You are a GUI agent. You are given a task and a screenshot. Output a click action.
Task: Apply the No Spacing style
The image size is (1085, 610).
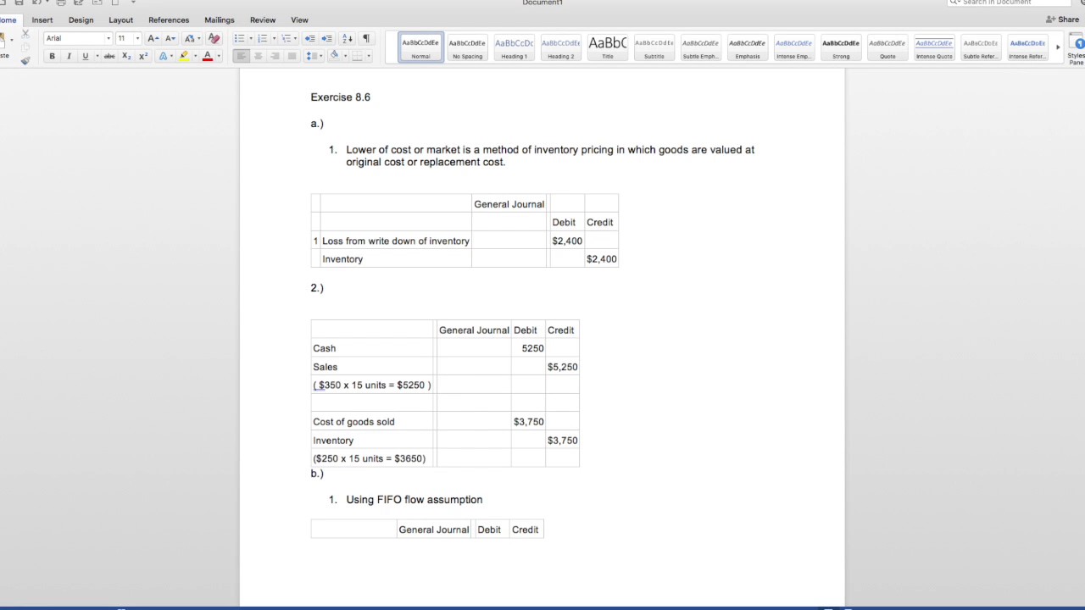pyautogui.click(x=467, y=47)
